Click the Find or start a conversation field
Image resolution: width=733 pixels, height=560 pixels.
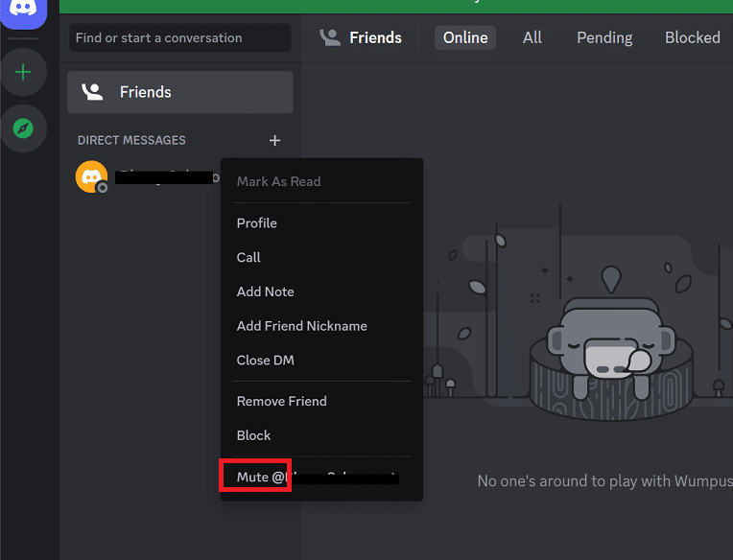(179, 38)
